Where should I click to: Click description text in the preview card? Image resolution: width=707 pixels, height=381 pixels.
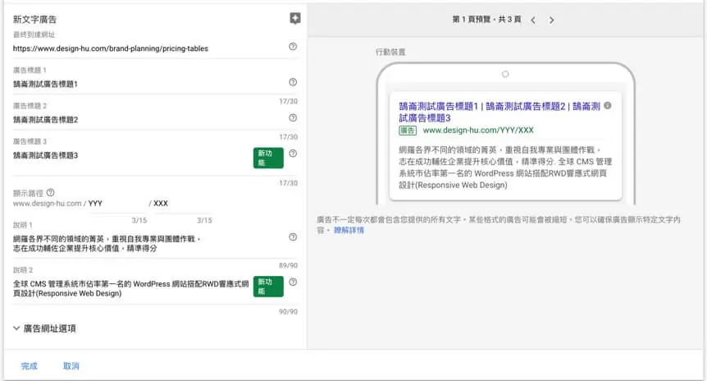pyautogui.click(x=505, y=168)
